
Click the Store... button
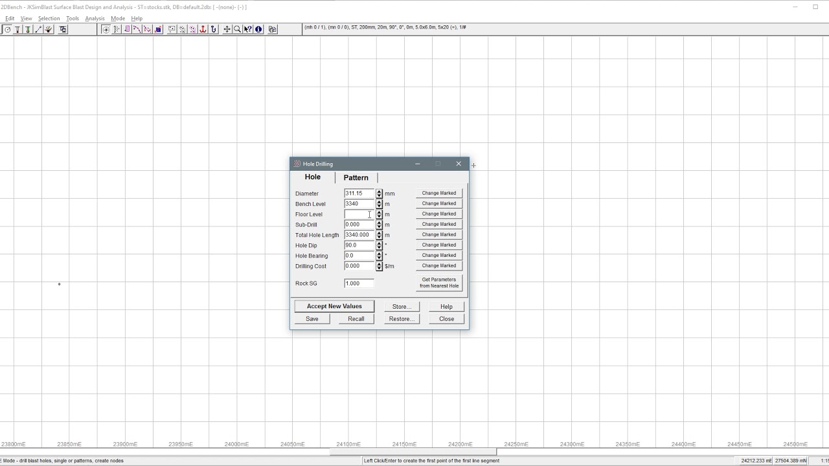[401, 307]
